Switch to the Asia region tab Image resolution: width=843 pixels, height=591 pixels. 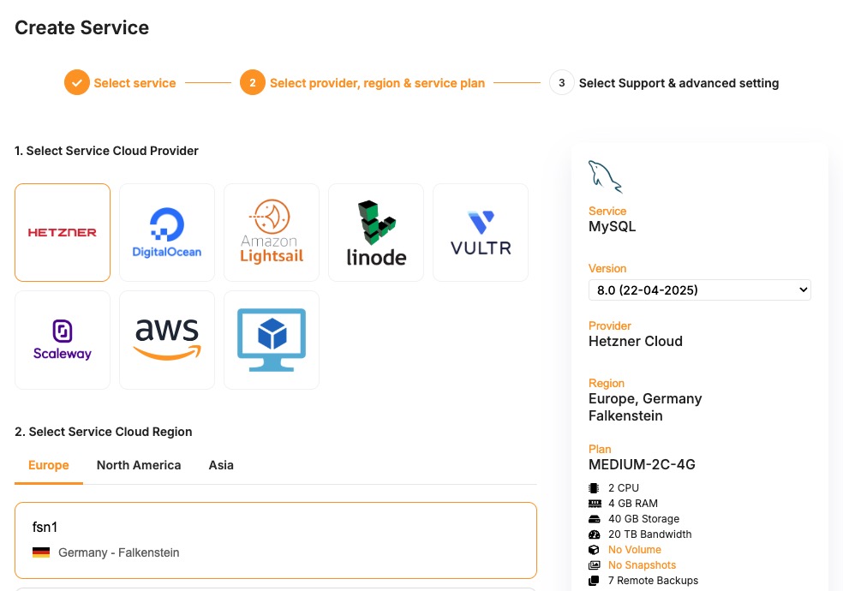click(221, 465)
